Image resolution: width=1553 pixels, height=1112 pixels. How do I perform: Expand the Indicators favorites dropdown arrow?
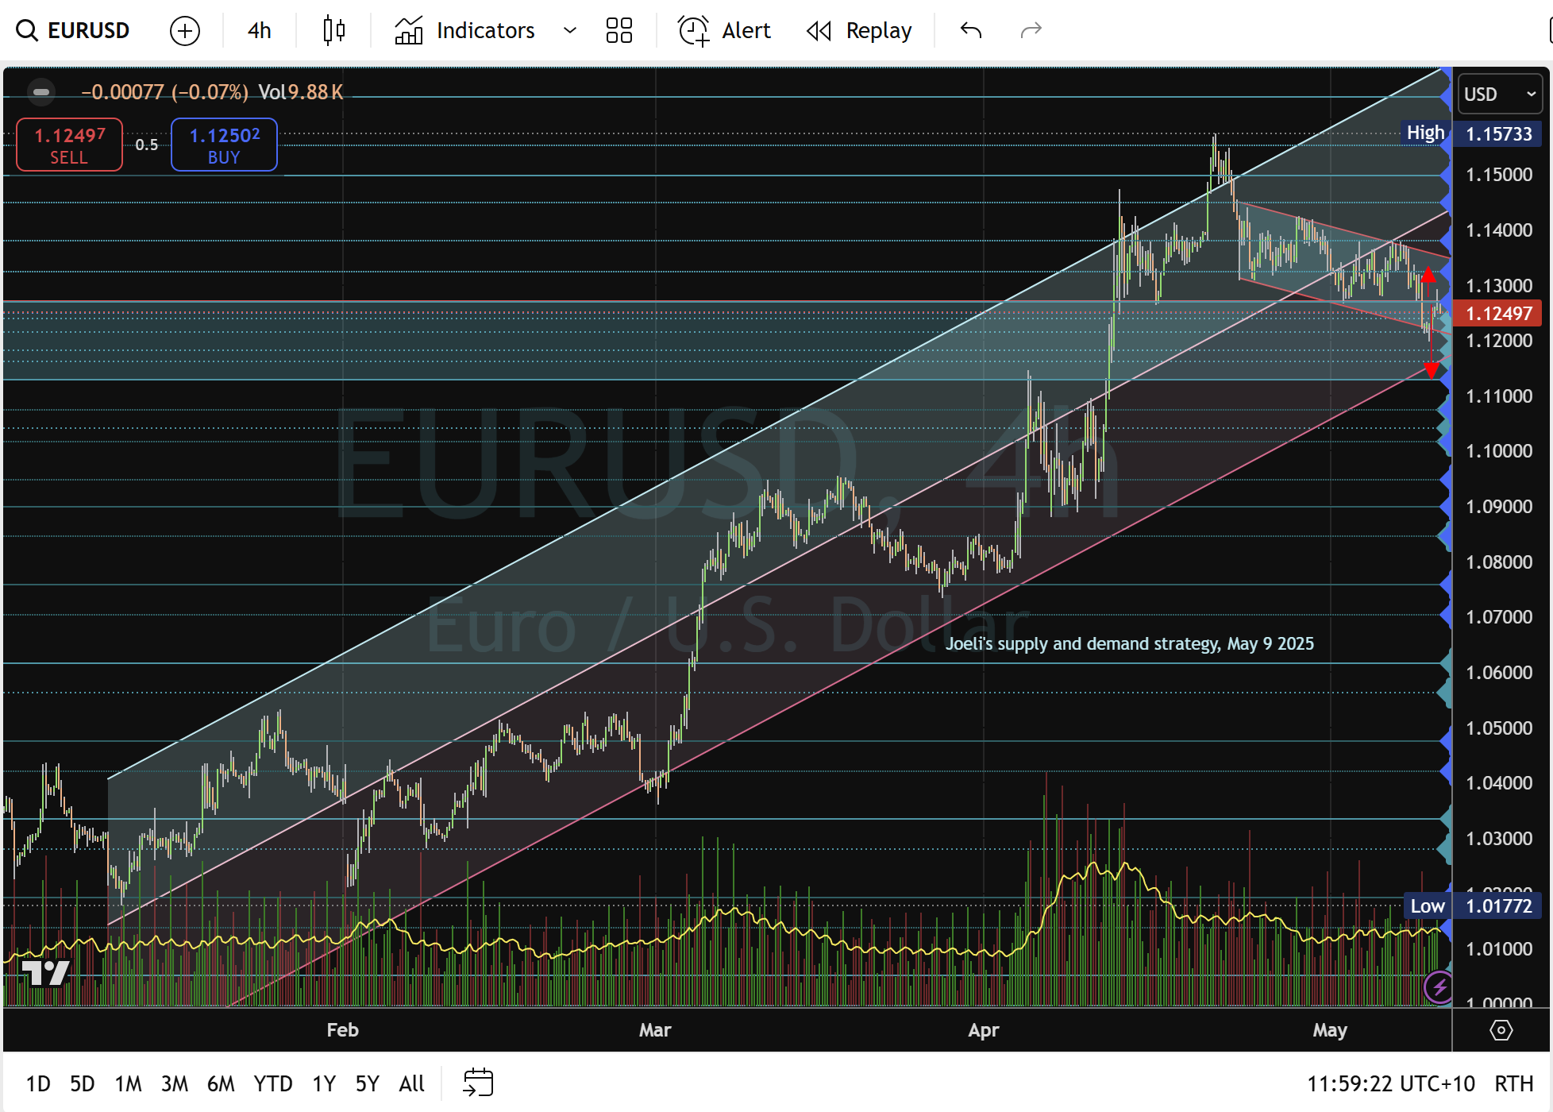(569, 31)
